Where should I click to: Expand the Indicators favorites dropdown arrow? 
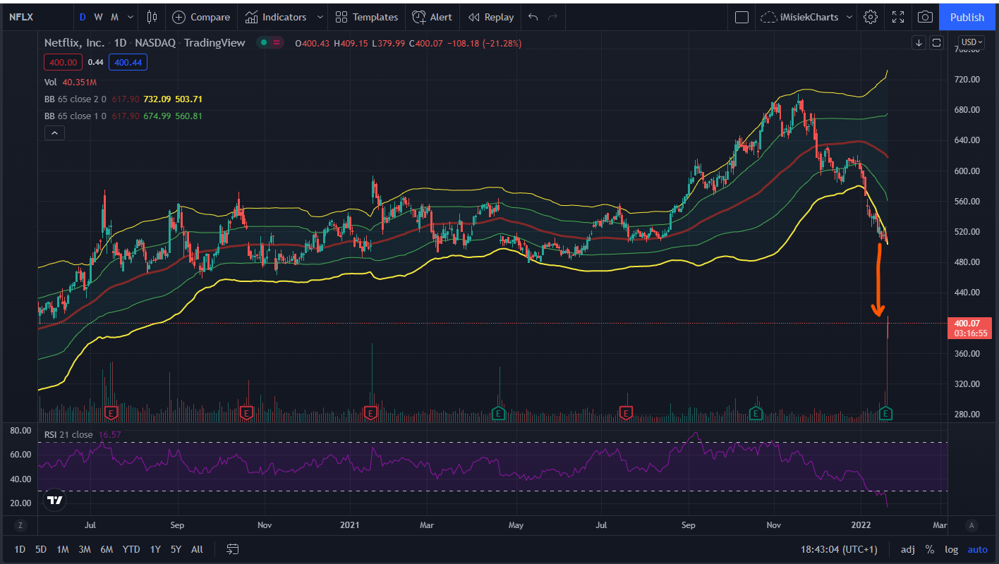(x=320, y=17)
